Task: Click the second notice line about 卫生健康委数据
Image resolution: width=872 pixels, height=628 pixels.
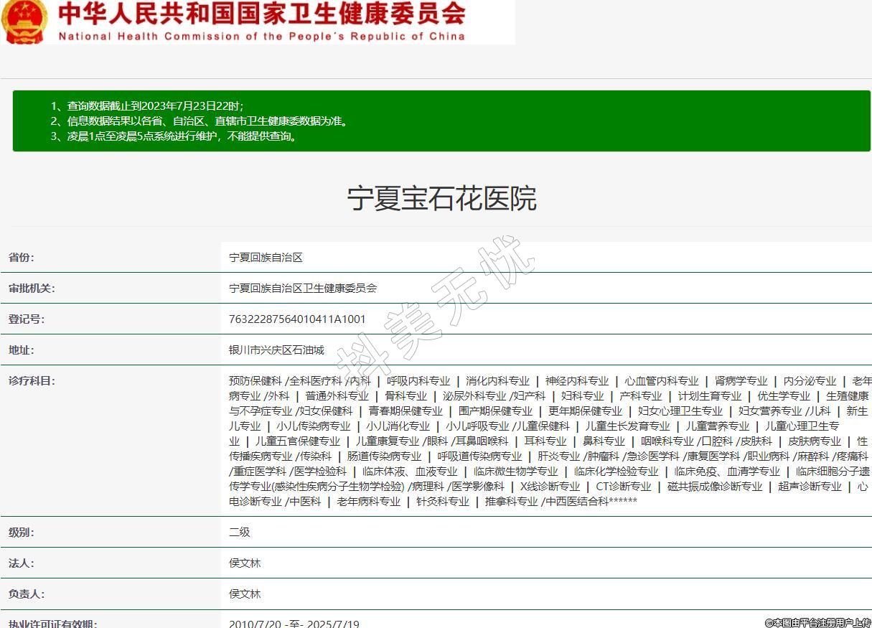Action: pos(199,121)
